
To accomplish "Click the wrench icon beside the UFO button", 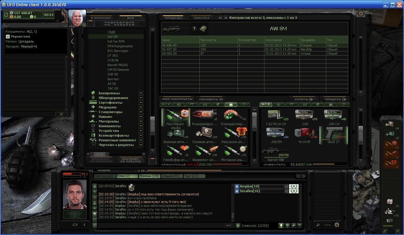I will (318, 225).
